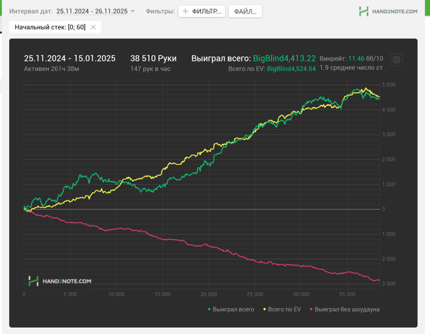Click the chart date range 25.11.2024 - 15.01.2025
This screenshot has width=430, height=334.
[69, 58]
